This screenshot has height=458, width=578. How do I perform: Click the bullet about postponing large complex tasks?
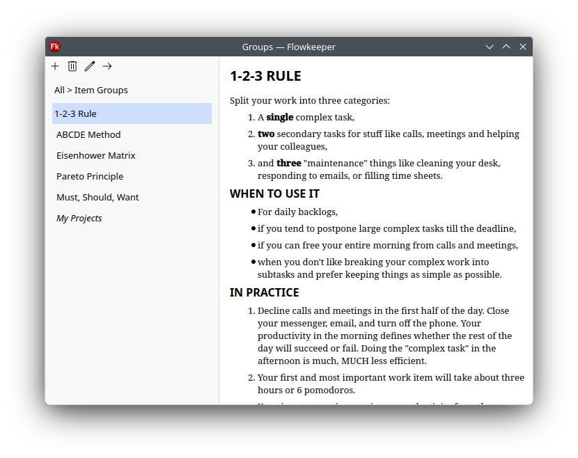386,228
